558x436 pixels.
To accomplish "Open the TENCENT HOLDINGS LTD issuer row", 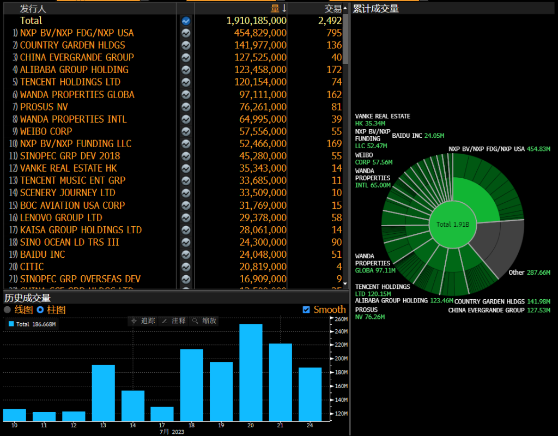I will click(70, 82).
